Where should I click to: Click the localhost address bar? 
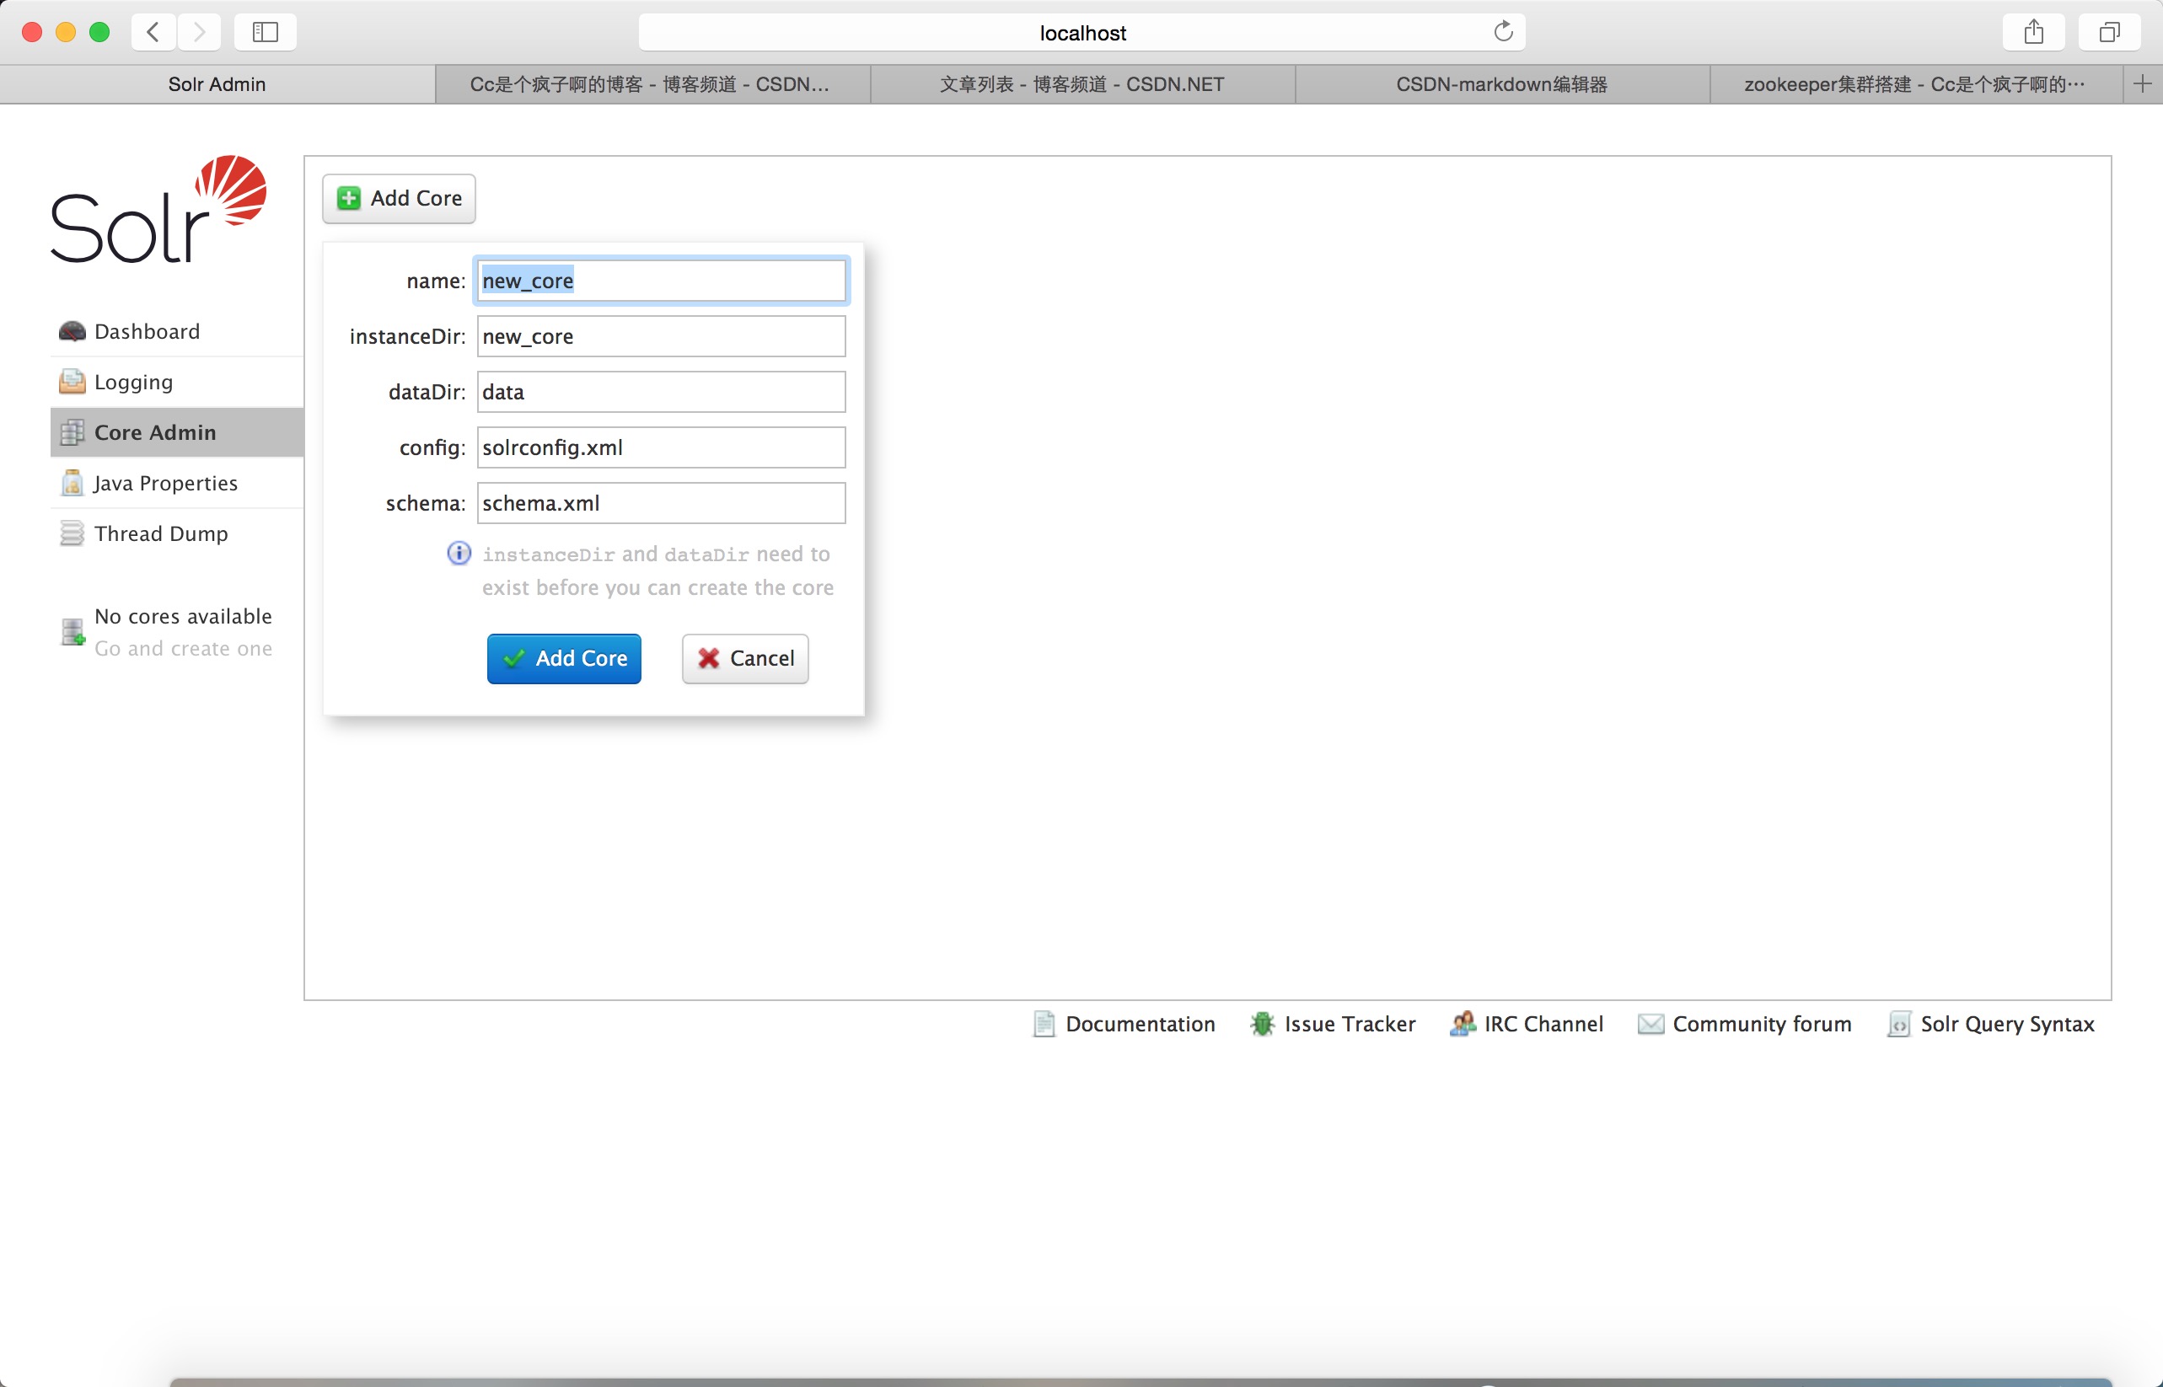click(1081, 32)
